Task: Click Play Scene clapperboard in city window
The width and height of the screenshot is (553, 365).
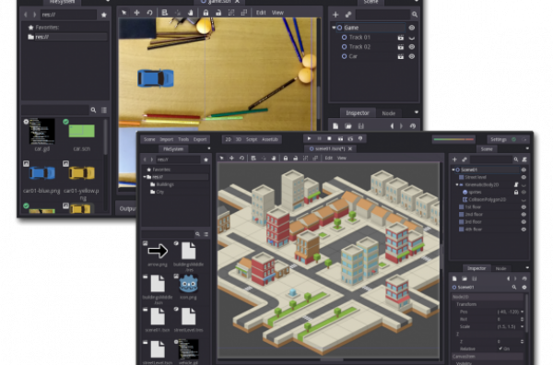Action: 340,138
